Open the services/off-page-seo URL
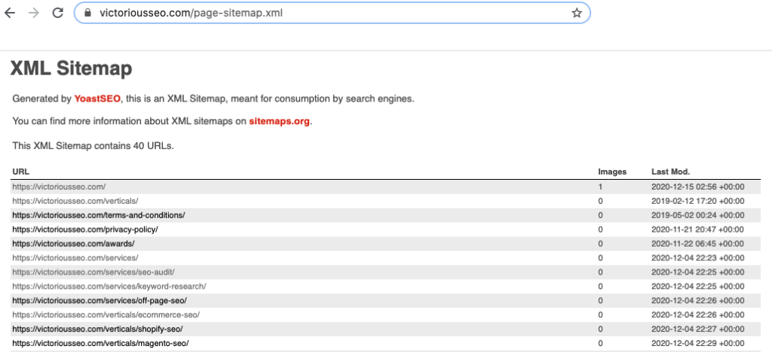 point(100,300)
